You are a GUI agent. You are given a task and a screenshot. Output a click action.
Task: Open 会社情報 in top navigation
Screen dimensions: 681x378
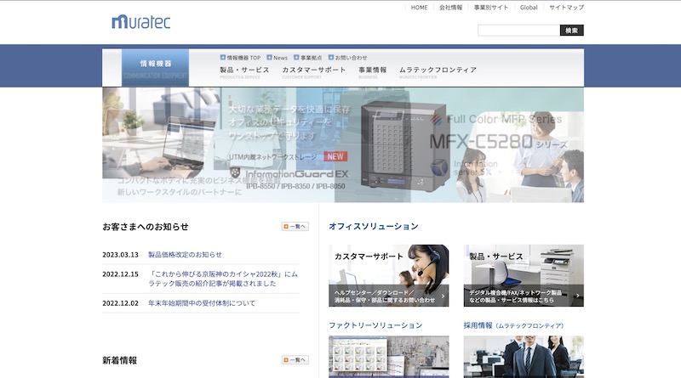451,8
